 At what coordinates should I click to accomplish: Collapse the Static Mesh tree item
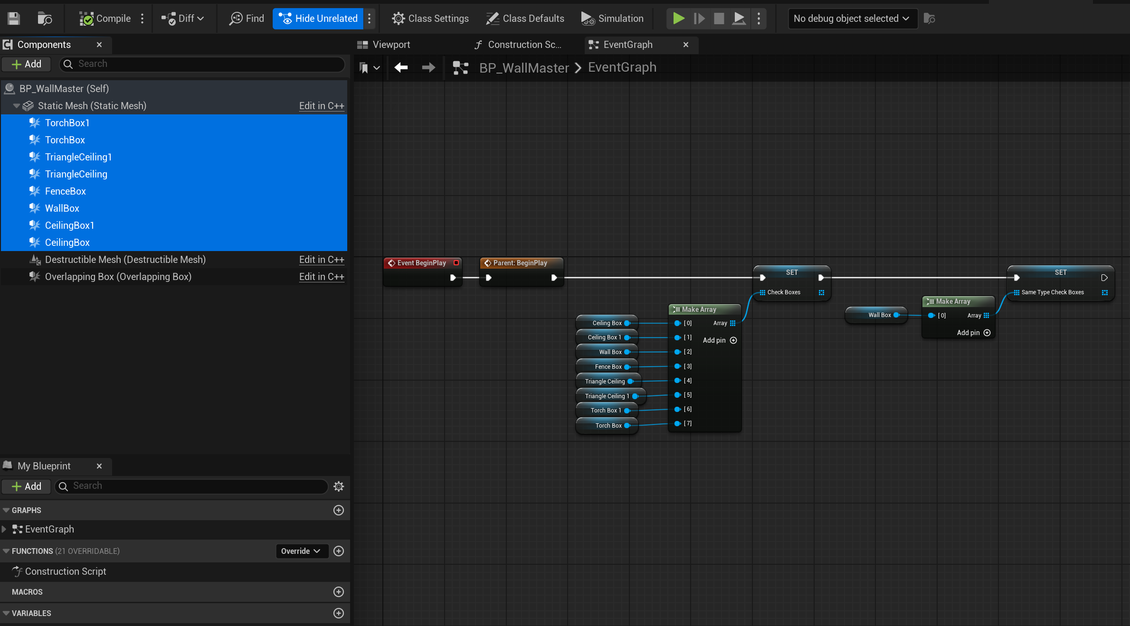pyautogui.click(x=17, y=106)
